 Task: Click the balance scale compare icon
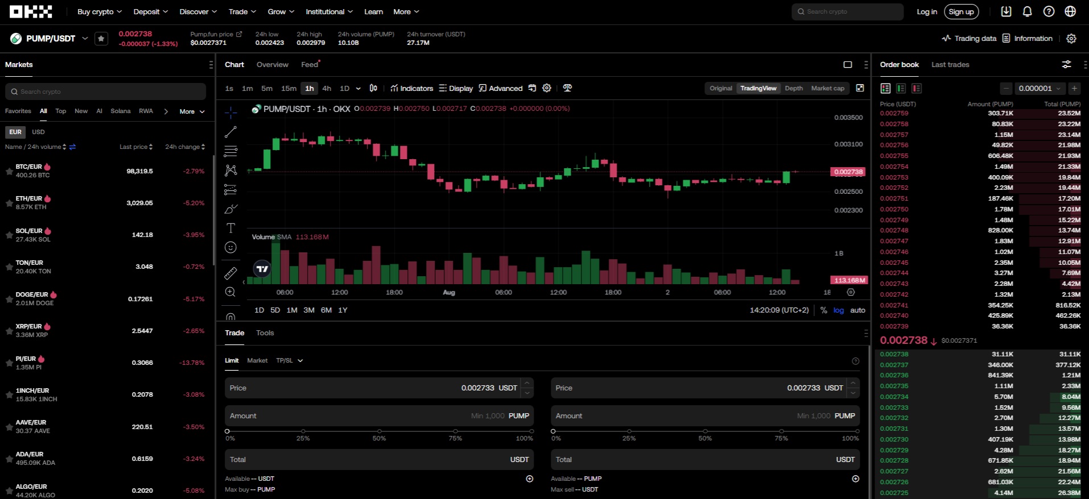tap(567, 88)
